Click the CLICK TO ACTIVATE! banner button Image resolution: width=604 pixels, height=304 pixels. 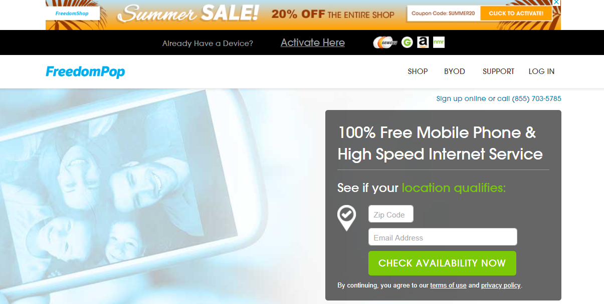coord(516,13)
